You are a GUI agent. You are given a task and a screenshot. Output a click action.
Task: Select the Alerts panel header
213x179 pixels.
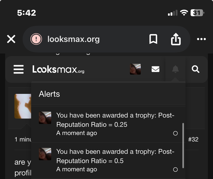coord(49,94)
